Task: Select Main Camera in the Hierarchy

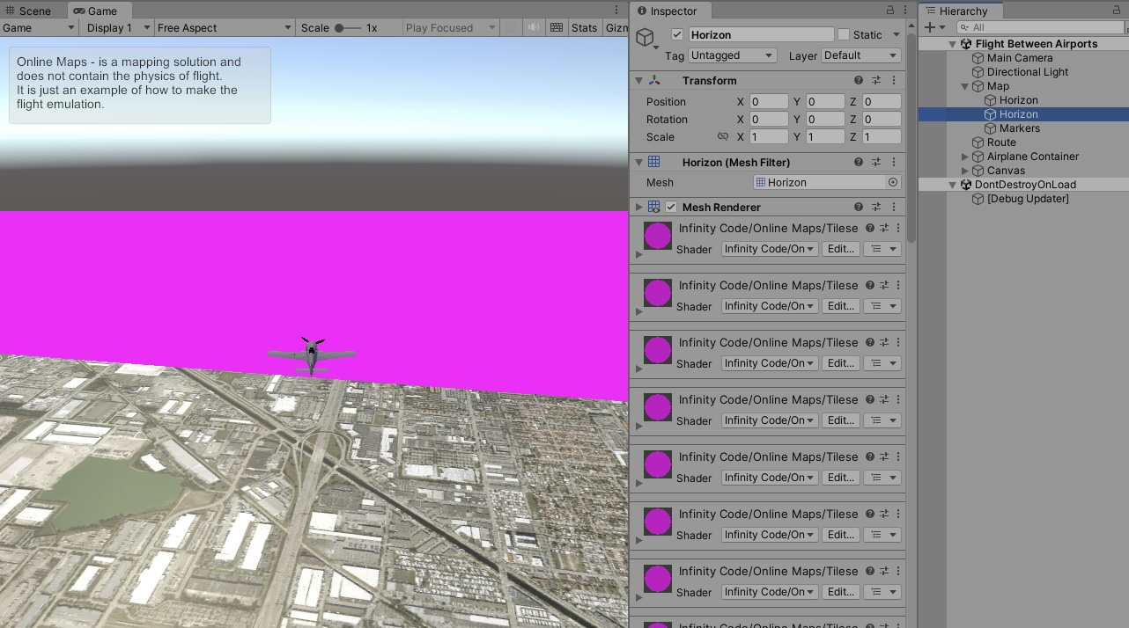Action: (1020, 58)
